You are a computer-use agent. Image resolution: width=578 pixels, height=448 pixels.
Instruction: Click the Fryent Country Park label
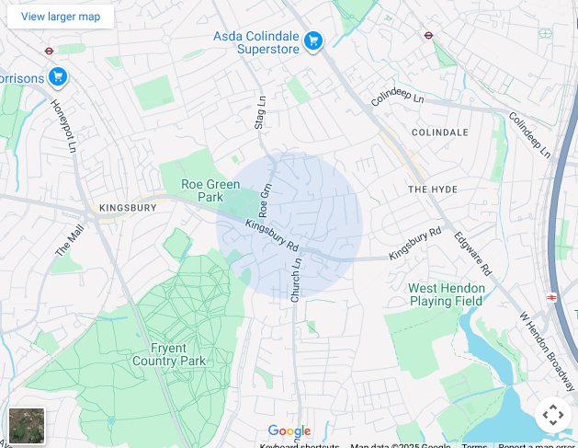coord(169,354)
